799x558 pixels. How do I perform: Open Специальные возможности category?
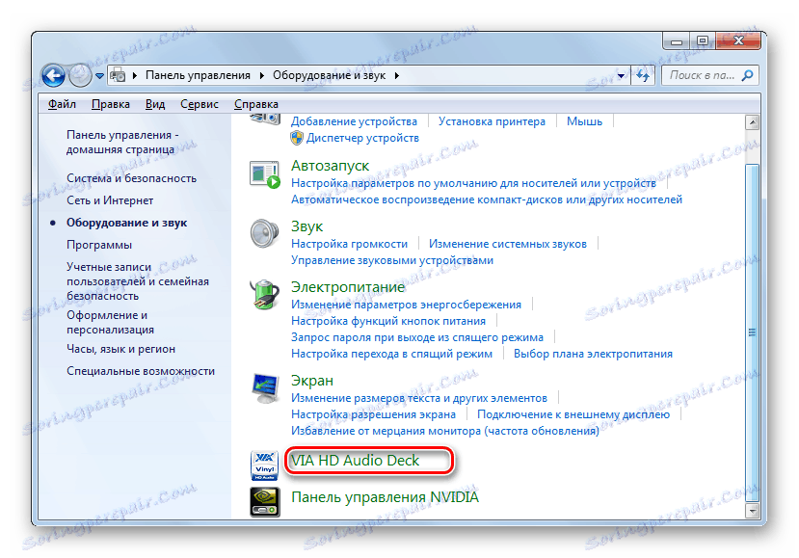click(141, 371)
